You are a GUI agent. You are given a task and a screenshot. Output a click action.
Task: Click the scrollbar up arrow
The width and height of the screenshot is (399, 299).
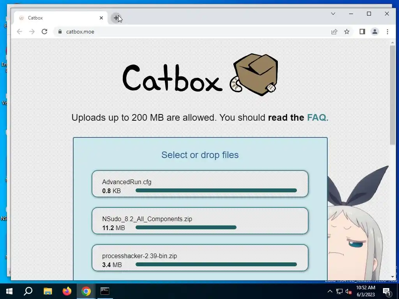tap(393, 42)
